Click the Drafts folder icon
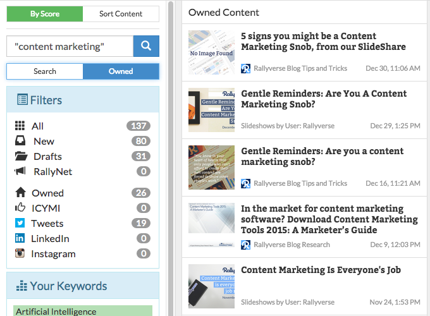The width and height of the screenshot is (430, 316). pos(21,156)
